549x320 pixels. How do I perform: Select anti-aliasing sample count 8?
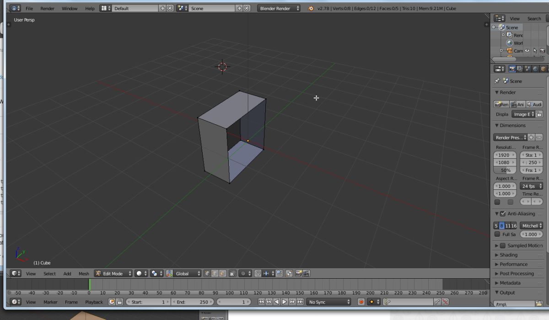coord(501,226)
